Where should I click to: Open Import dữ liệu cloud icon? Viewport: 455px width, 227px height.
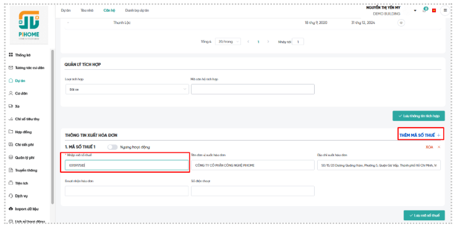11,208
